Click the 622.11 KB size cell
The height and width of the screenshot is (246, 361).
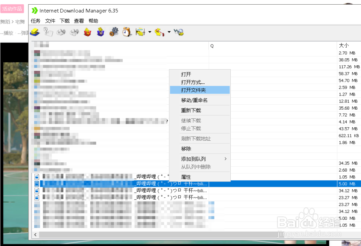pos(349,136)
